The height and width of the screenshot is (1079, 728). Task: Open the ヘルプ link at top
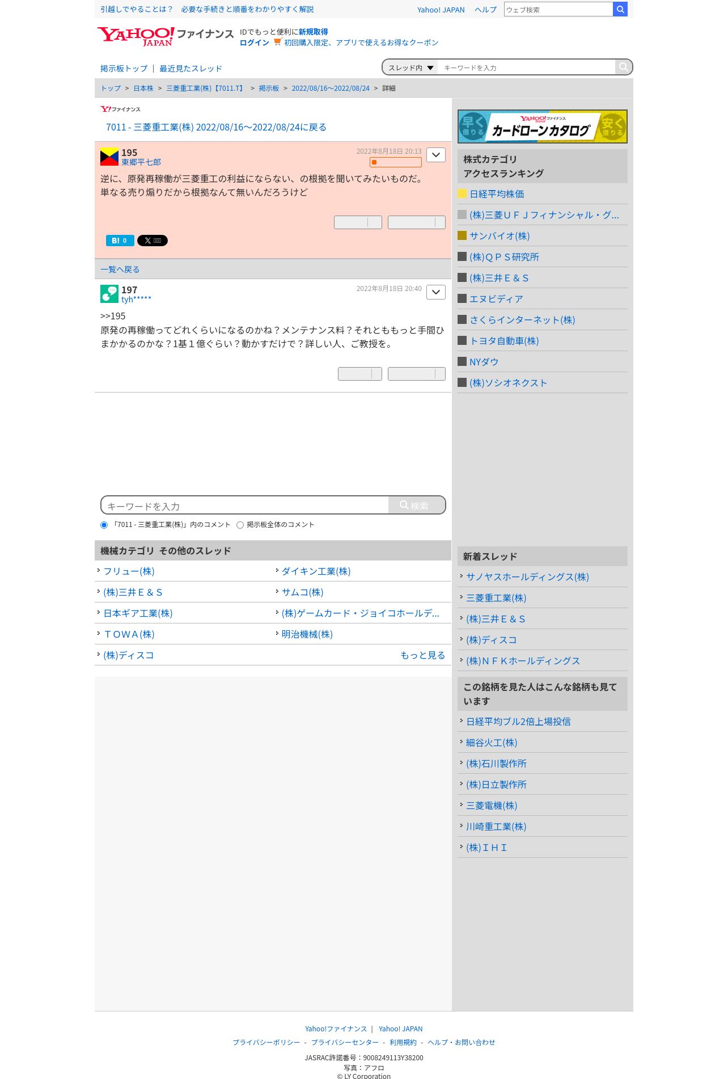(485, 10)
